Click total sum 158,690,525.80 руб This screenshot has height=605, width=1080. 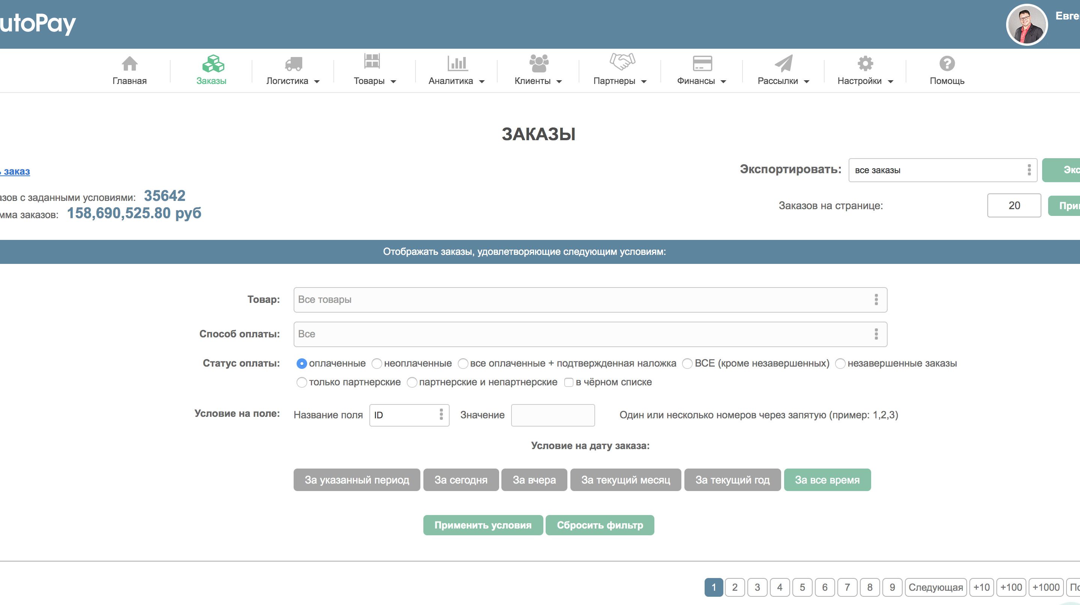click(x=134, y=213)
